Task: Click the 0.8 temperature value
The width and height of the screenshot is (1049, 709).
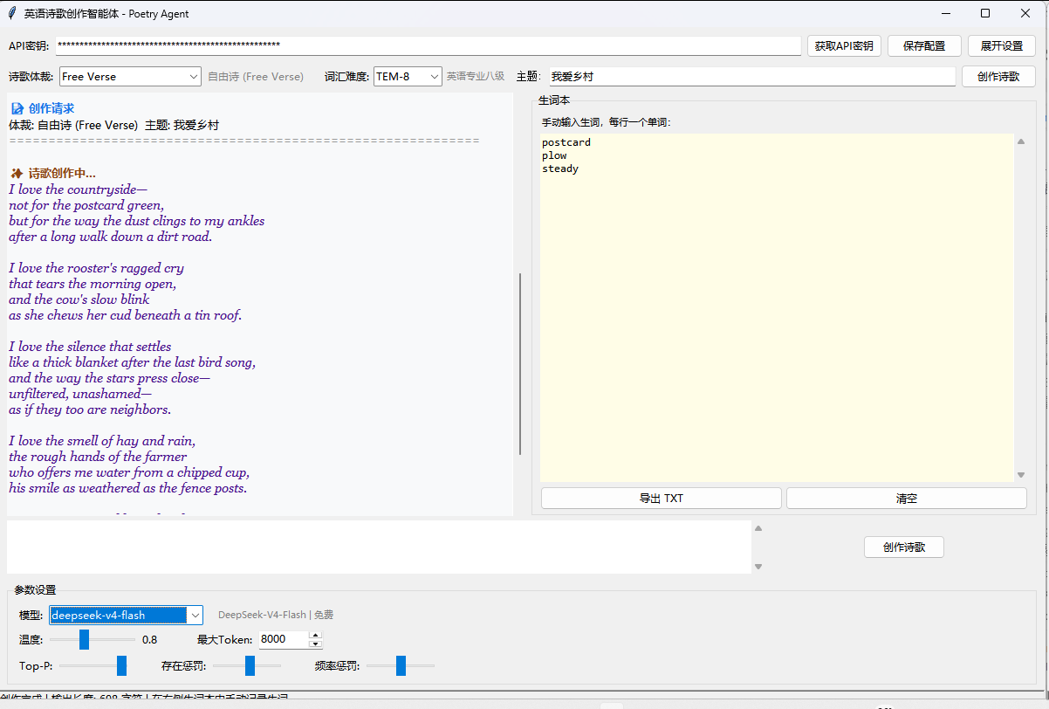Action: (x=150, y=640)
